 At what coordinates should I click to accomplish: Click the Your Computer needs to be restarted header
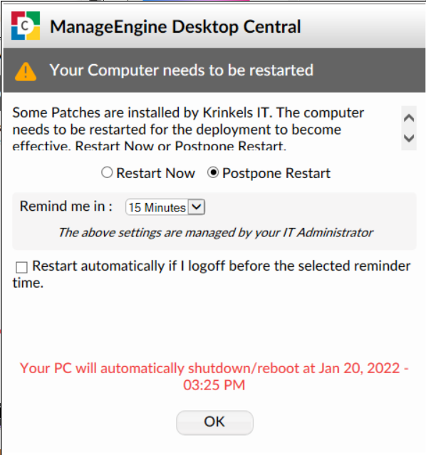tap(182, 70)
